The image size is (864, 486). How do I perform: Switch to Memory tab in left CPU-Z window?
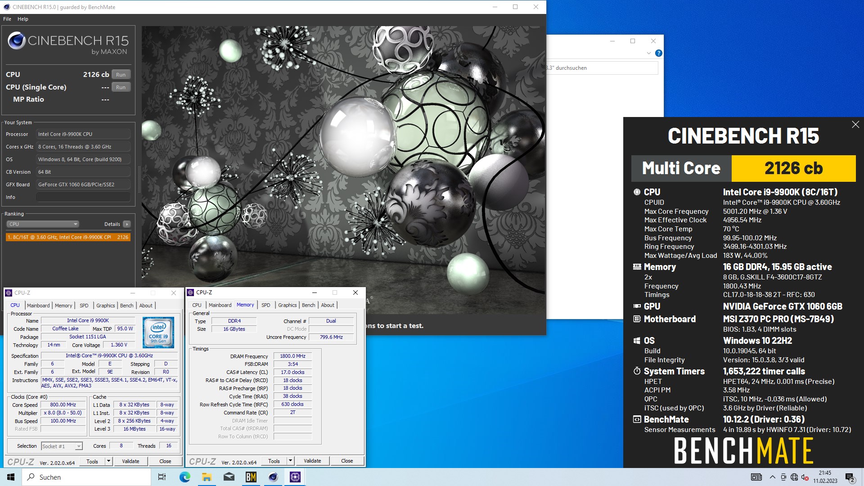point(63,306)
